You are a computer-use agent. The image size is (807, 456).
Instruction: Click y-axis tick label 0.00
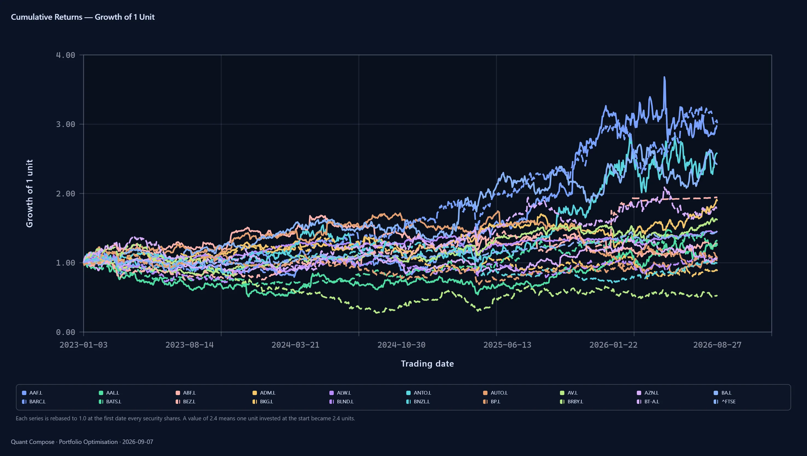(x=66, y=332)
